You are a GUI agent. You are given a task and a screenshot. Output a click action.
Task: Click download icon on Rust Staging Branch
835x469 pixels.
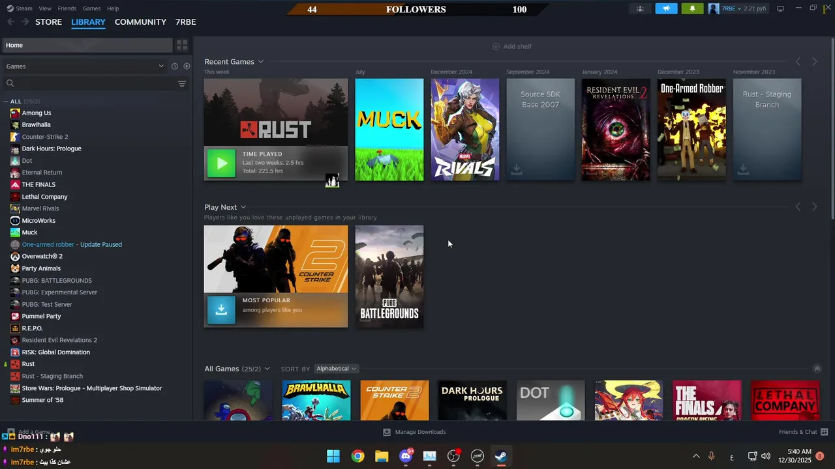(x=743, y=169)
